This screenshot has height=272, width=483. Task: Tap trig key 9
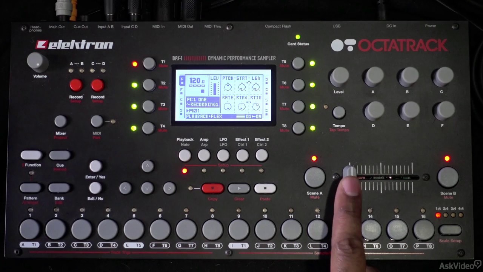tap(239, 229)
